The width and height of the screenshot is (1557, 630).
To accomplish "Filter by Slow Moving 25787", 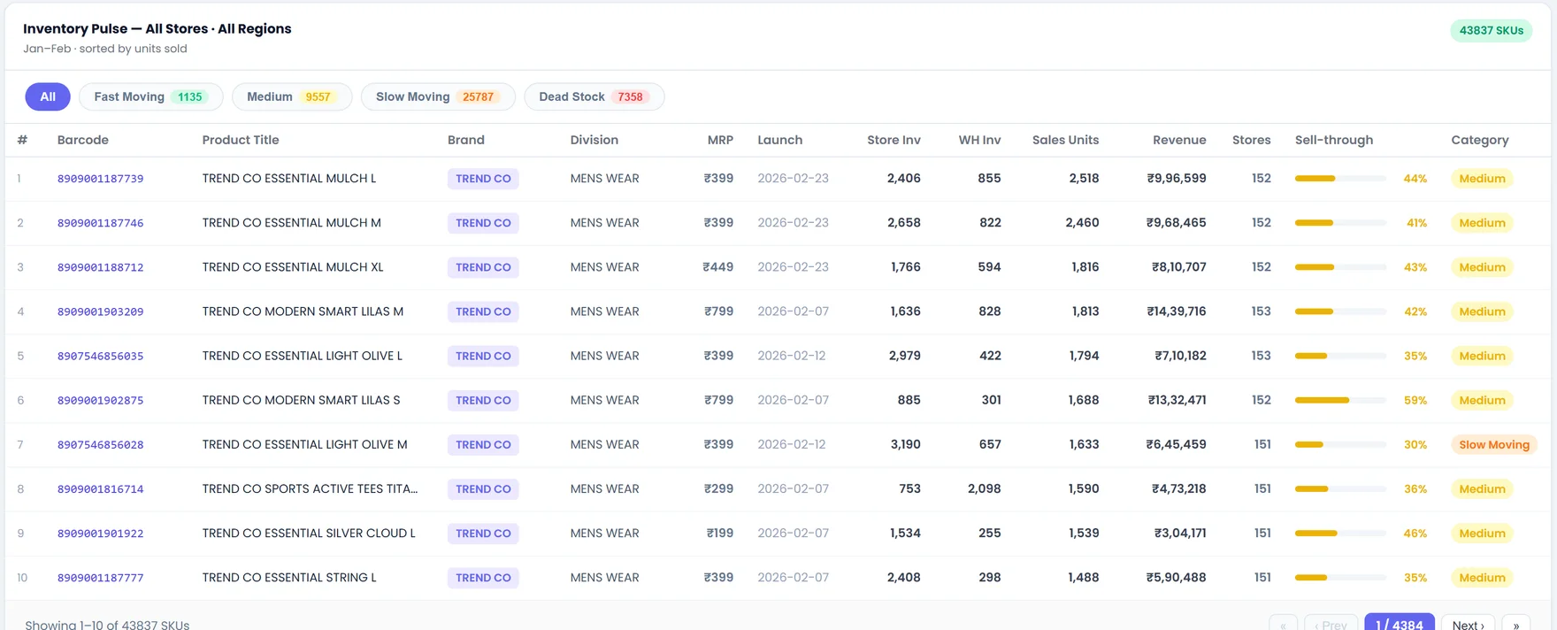I will (437, 96).
